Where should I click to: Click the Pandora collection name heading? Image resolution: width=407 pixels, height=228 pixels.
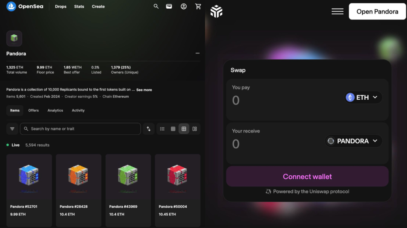[16, 54]
